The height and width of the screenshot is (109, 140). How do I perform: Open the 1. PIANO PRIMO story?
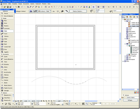coord(134,25)
